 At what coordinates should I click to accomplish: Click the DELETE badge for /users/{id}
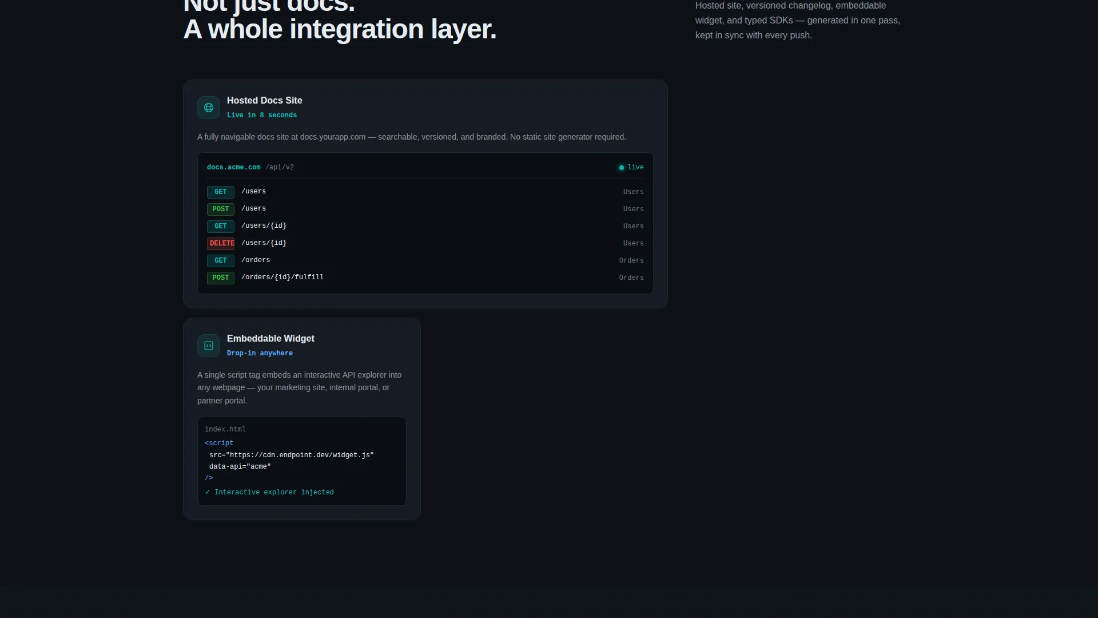point(221,243)
